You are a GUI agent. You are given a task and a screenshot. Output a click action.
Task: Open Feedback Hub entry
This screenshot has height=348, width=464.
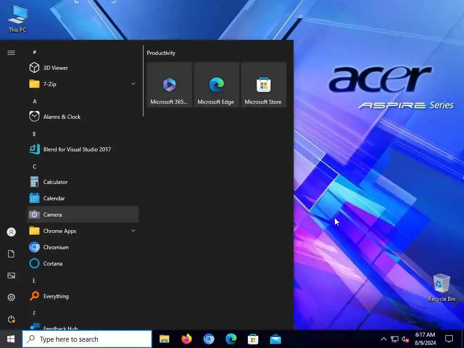82,326
